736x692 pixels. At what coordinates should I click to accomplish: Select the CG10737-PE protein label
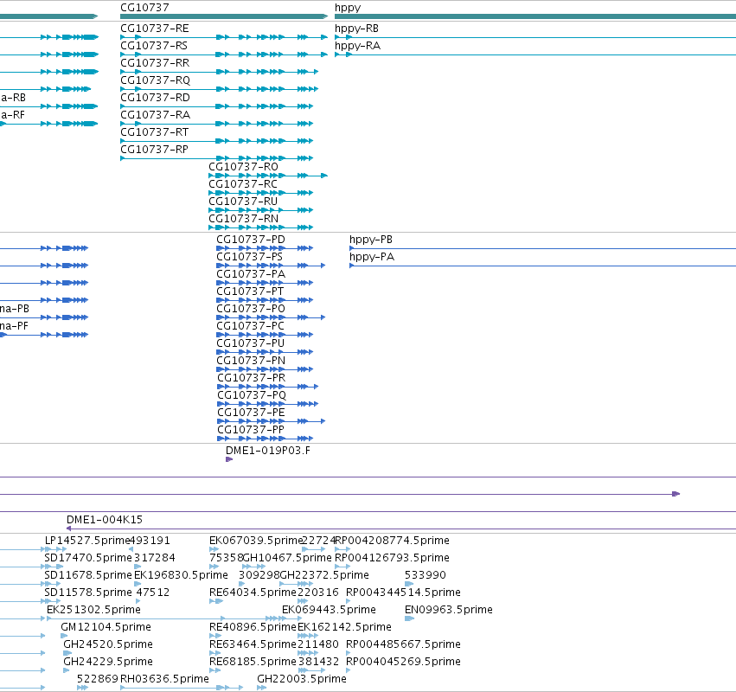(x=251, y=413)
